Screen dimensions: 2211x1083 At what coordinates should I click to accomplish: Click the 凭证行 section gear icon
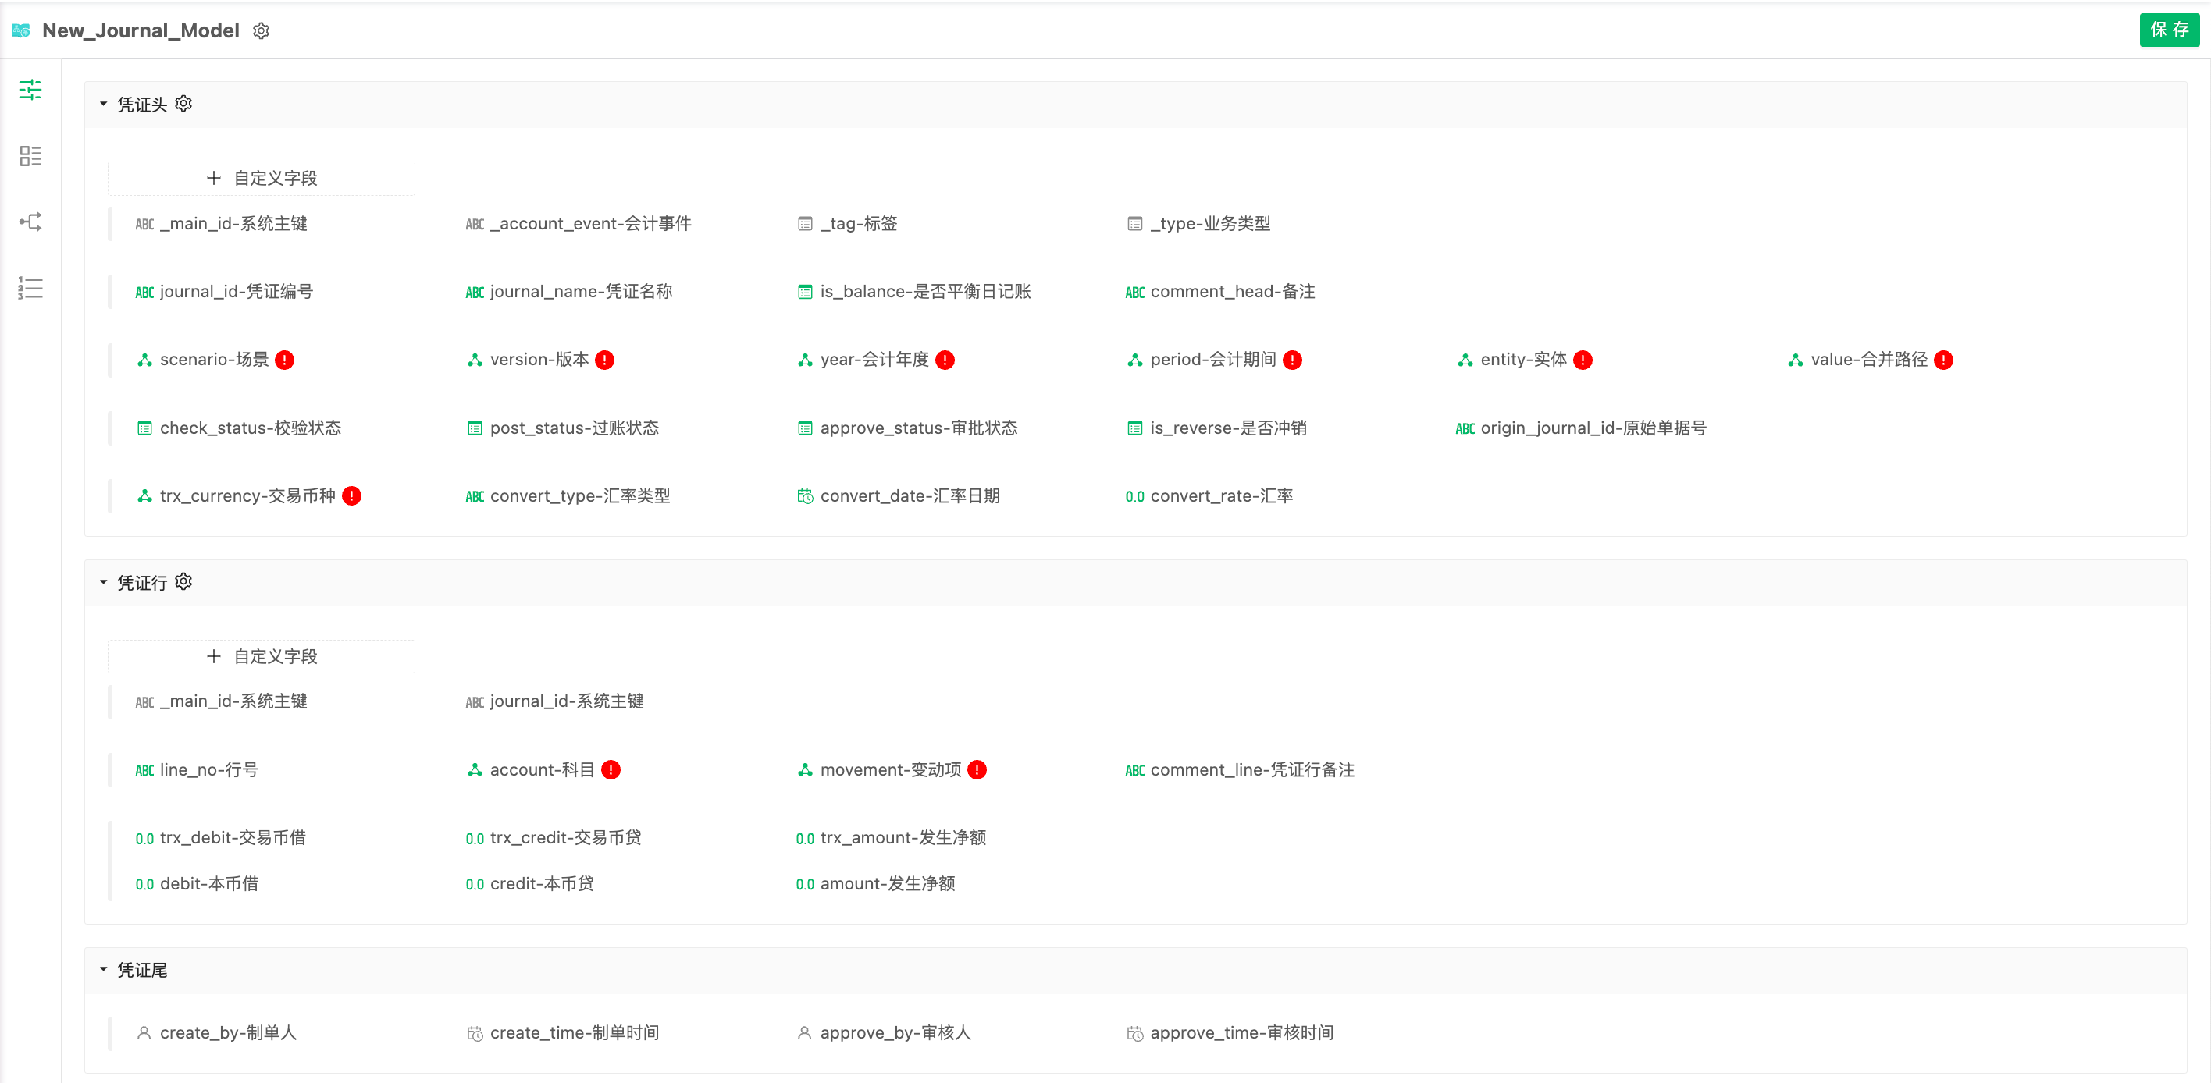coord(183,582)
